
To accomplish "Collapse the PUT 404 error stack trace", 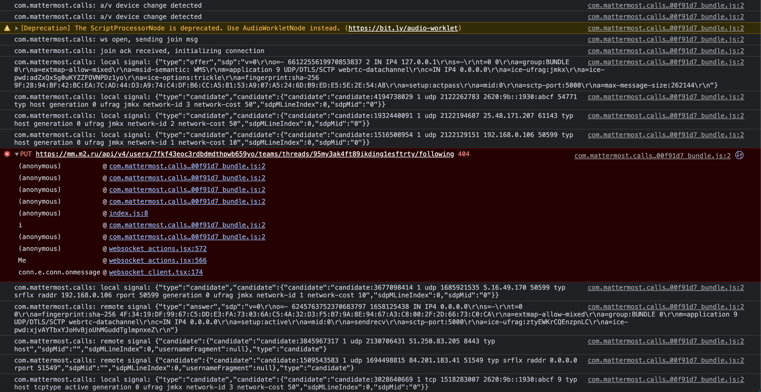I will 17,154.
